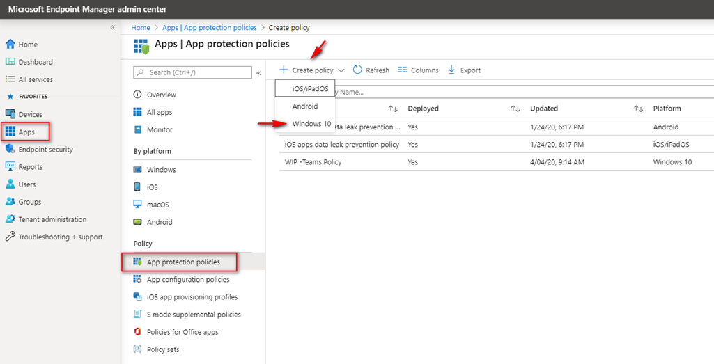Click the iOS device icon

[x=137, y=187]
